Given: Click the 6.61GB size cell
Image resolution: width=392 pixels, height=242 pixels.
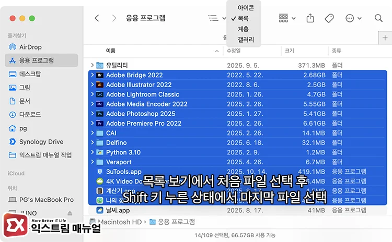Looking at the screenshot, I should pyautogui.click(x=314, y=124).
